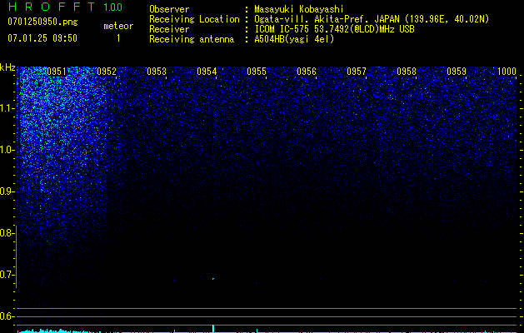The image size is (524, 333).
Task: Click the Observer name Masayuki Kobayashi
Action: [299, 9]
